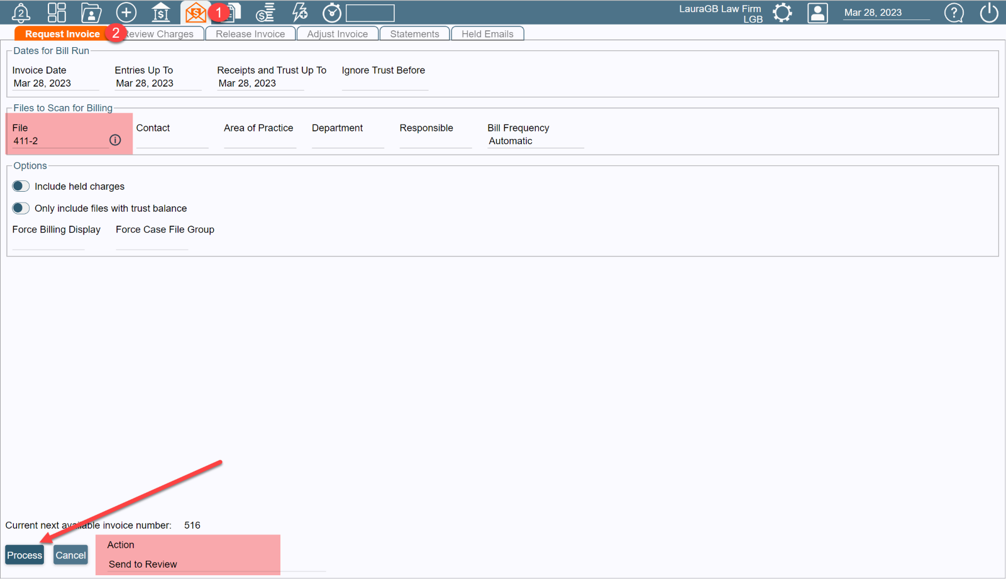Viewport: 1006px width, 579px height.
Task: Open the Force Billing Display selector
Action: pos(48,248)
